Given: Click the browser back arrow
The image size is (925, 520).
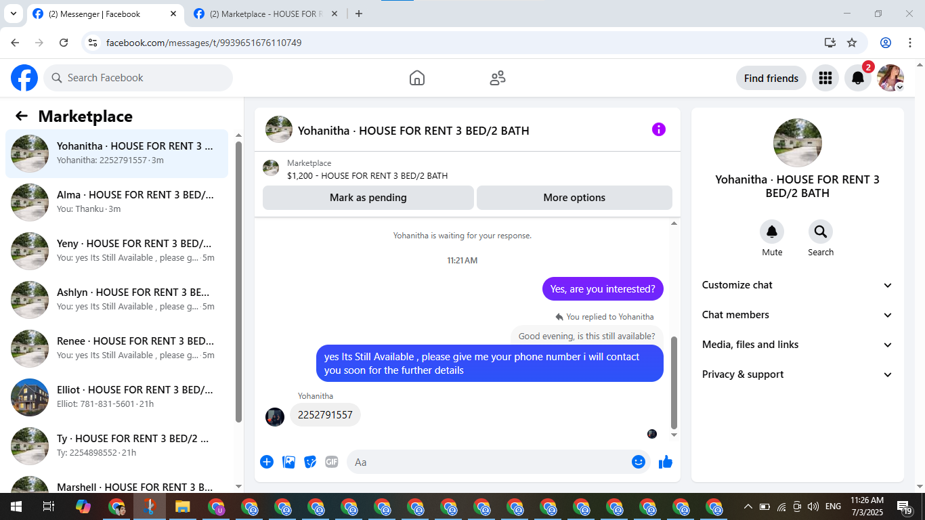Looking at the screenshot, I should pos(16,43).
